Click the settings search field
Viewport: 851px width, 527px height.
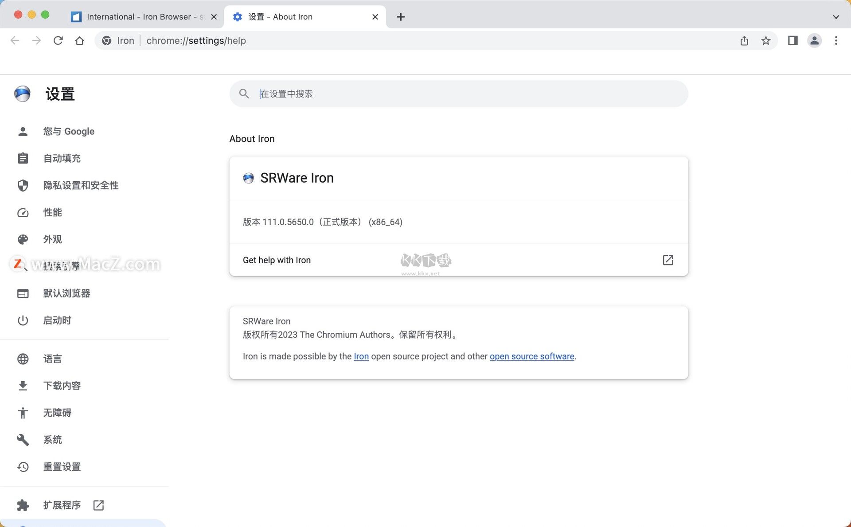click(x=458, y=94)
